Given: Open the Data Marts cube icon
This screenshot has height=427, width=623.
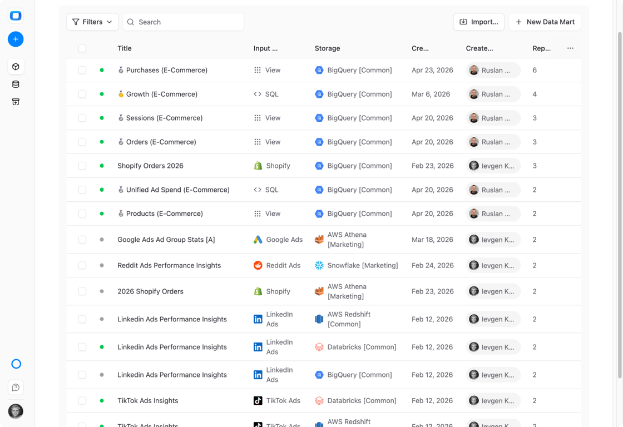Looking at the screenshot, I should pyautogui.click(x=16, y=66).
